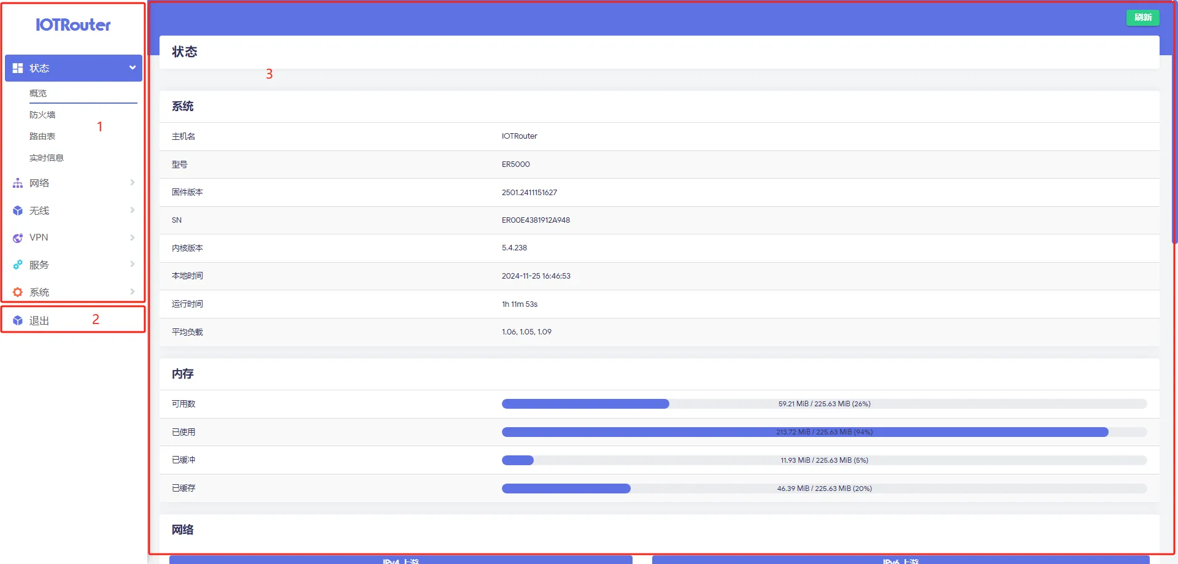Select the 实时信息 submenu item

tap(47, 158)
